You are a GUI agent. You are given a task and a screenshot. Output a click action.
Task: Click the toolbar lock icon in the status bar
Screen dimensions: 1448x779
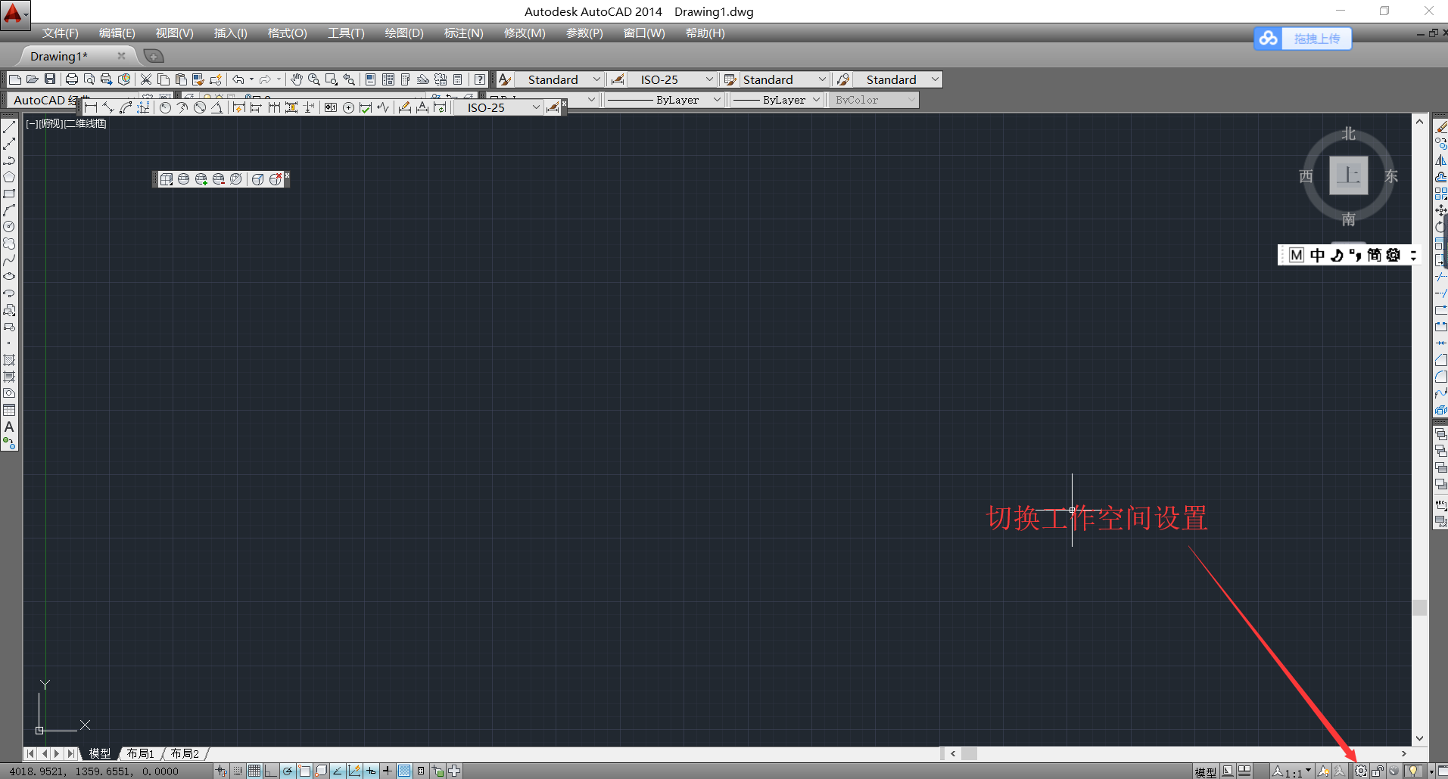(1378, 771)
